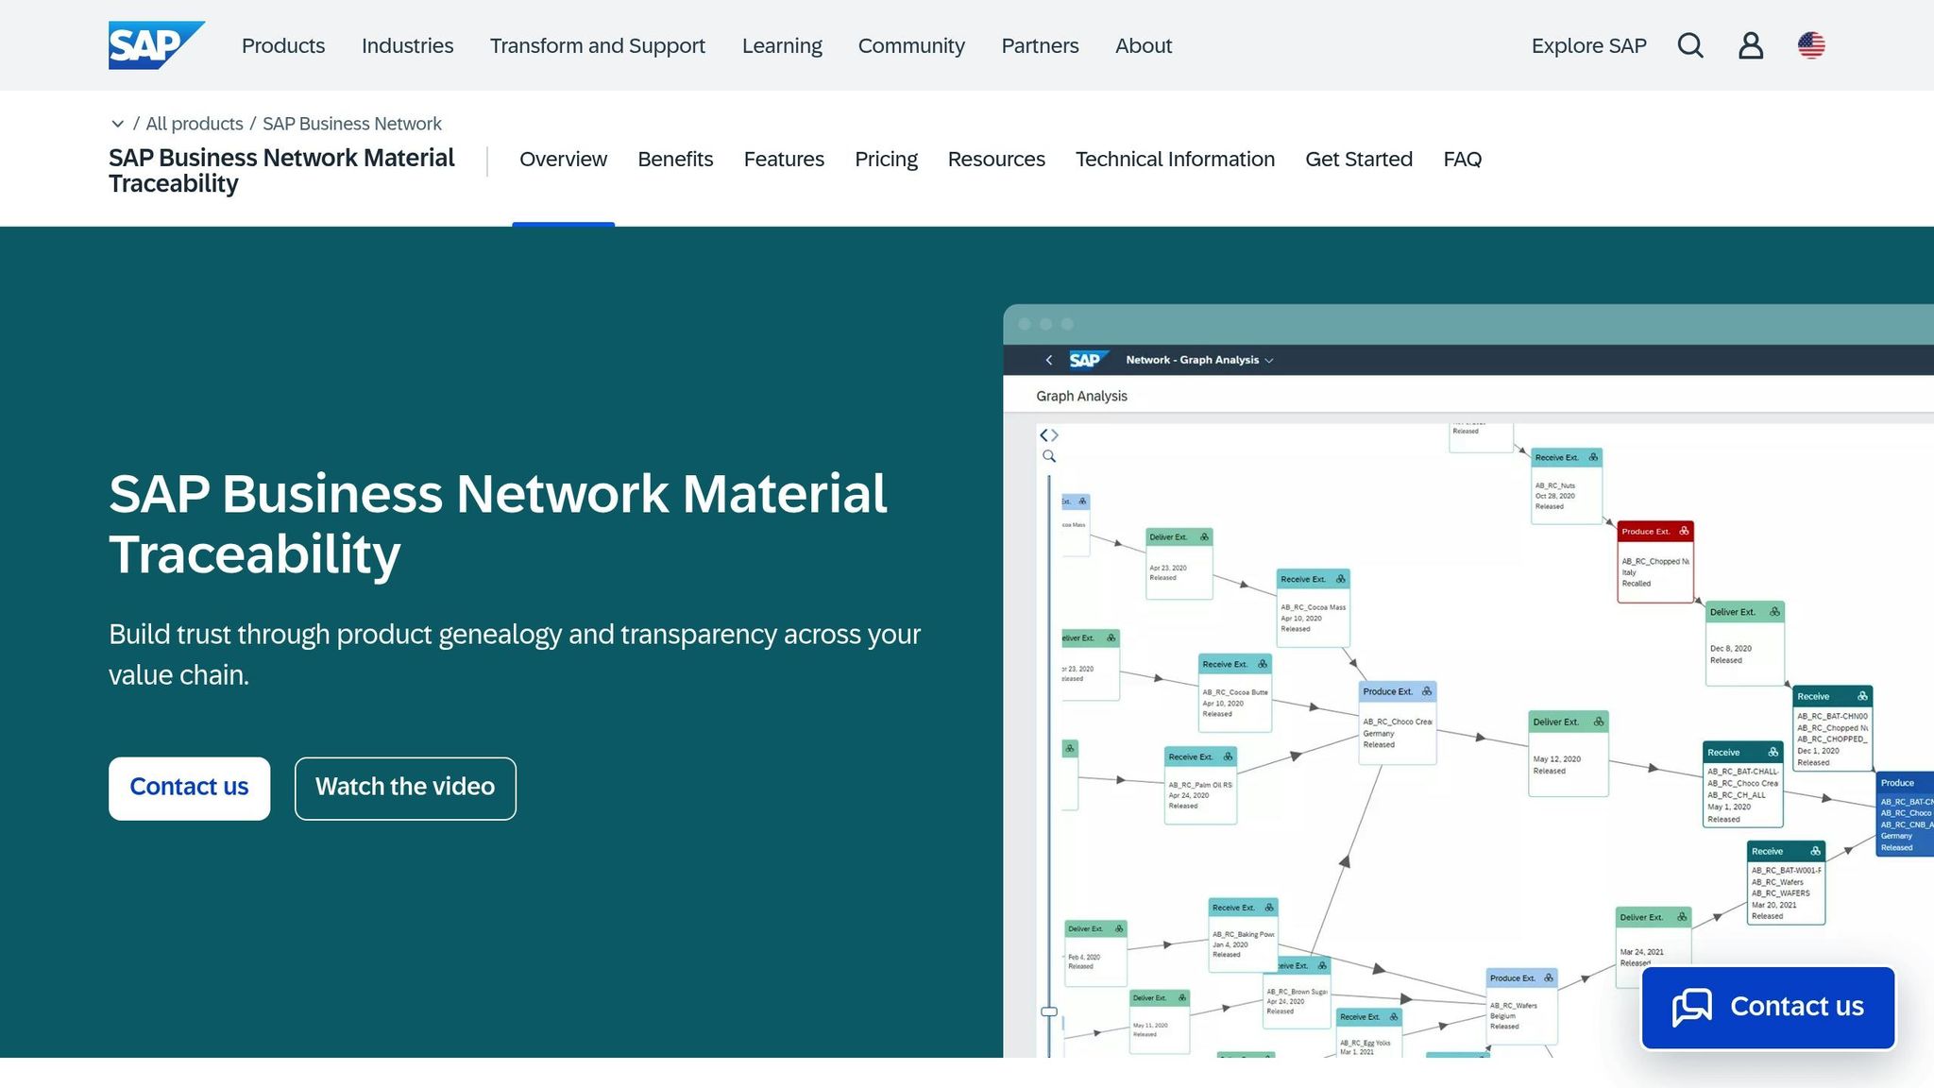Follow the All products breadcrumb link
The width and height of the screenshot is (1934, 1088).
point(195,124)
